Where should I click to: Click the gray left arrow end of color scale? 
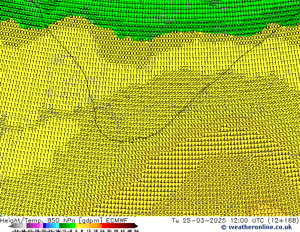(11, 226)
